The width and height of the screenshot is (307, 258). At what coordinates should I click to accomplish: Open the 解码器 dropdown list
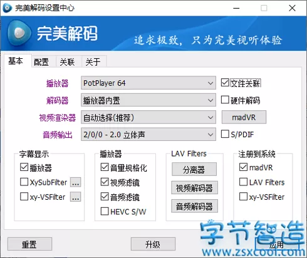click(x=148, y=100)
